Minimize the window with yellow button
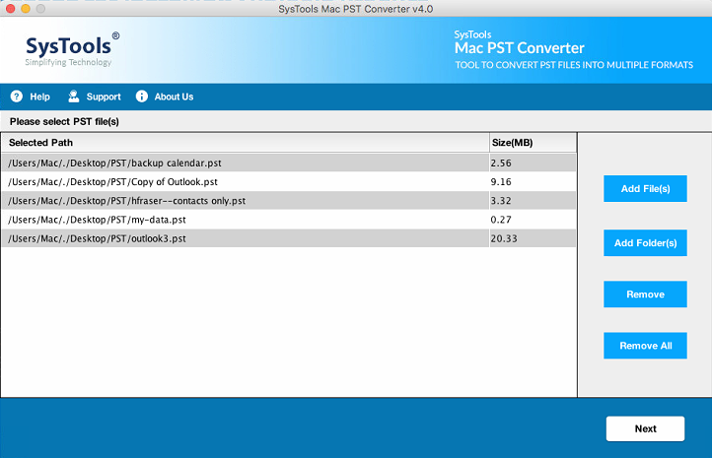The image size is (712, 458). pos(26,9)
